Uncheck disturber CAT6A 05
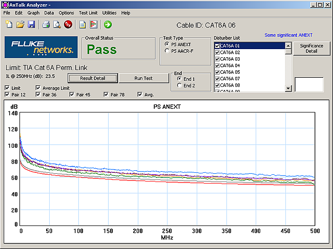 coord(217,72)
